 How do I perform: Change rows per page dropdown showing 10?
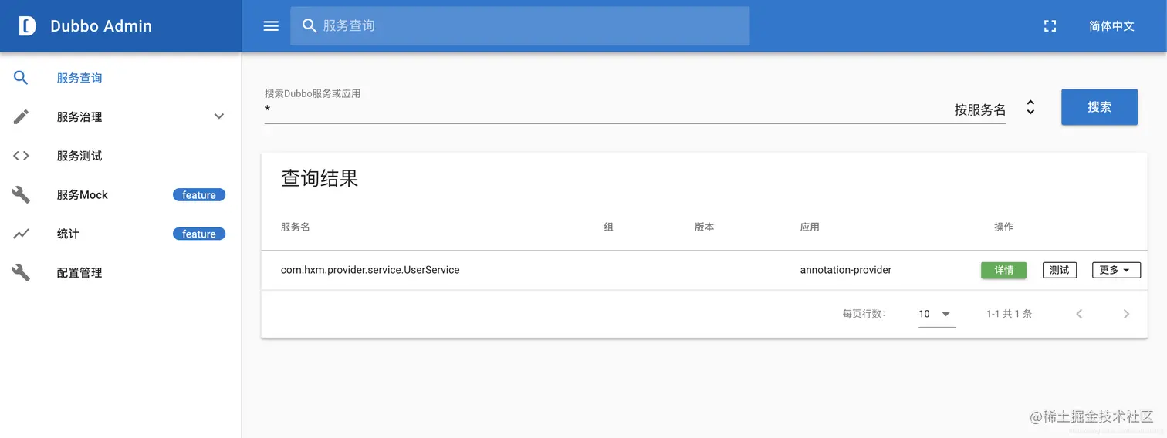(936, 314)
